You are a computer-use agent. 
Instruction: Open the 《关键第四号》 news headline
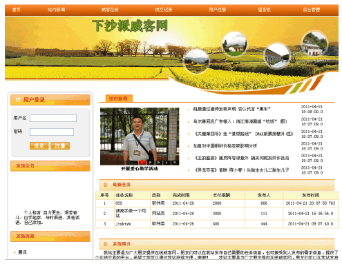tap(244, 134)
